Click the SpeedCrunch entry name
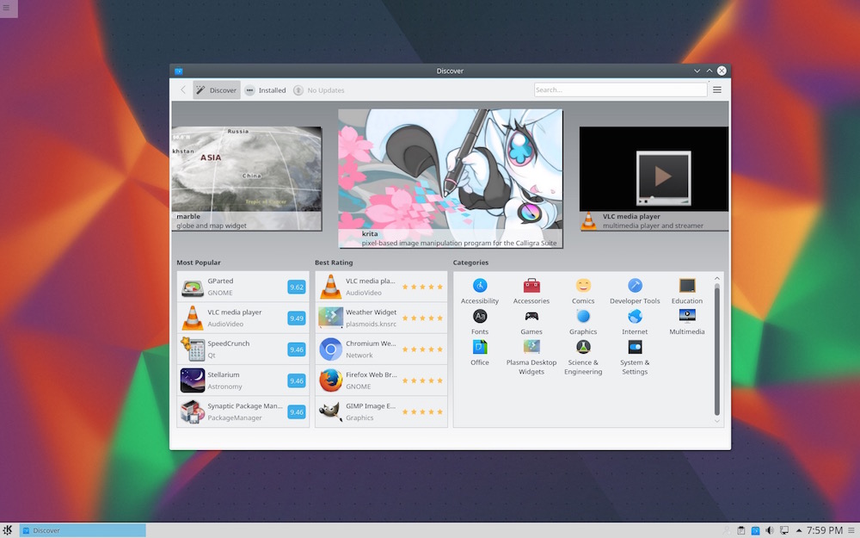This screenshot has width=860, height=538. [x=228, y=343]
